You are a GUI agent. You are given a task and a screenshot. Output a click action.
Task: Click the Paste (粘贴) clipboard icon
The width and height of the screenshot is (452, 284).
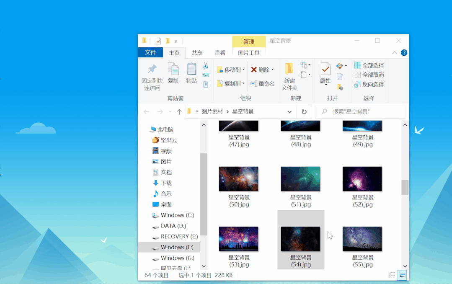191,69
